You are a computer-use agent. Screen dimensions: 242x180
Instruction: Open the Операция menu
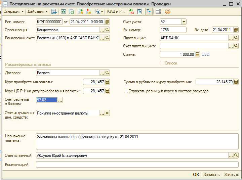(13, 11)
